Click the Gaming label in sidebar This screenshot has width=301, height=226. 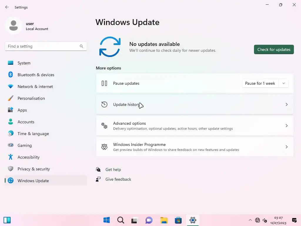25,145
